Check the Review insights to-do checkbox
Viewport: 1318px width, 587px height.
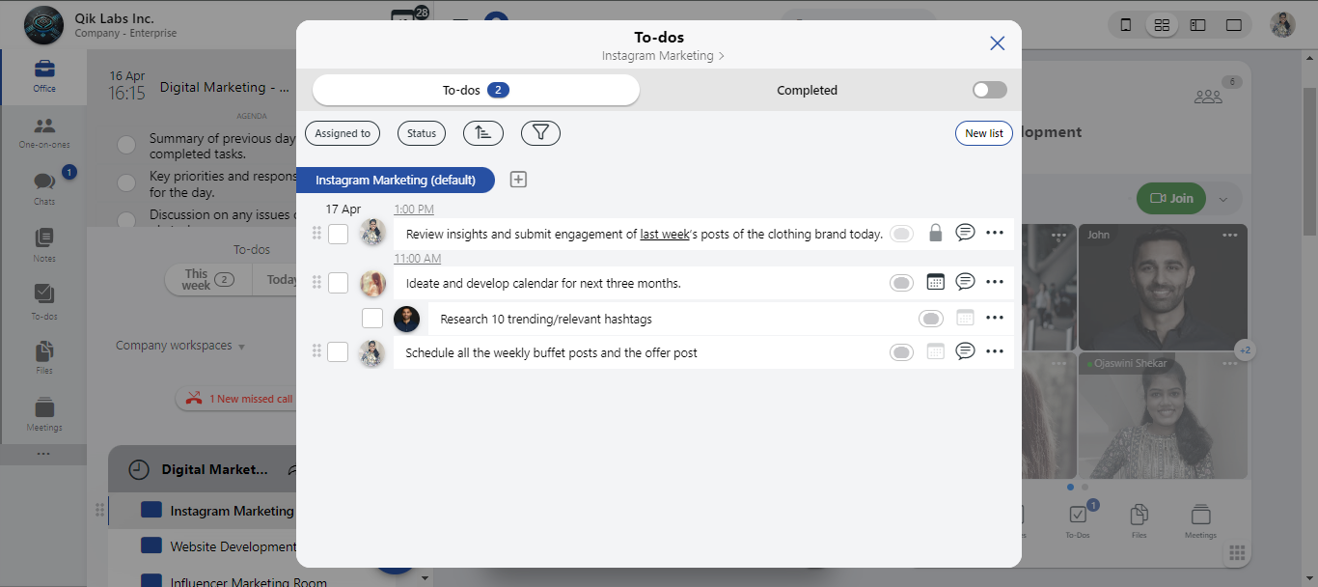(338, 234)
